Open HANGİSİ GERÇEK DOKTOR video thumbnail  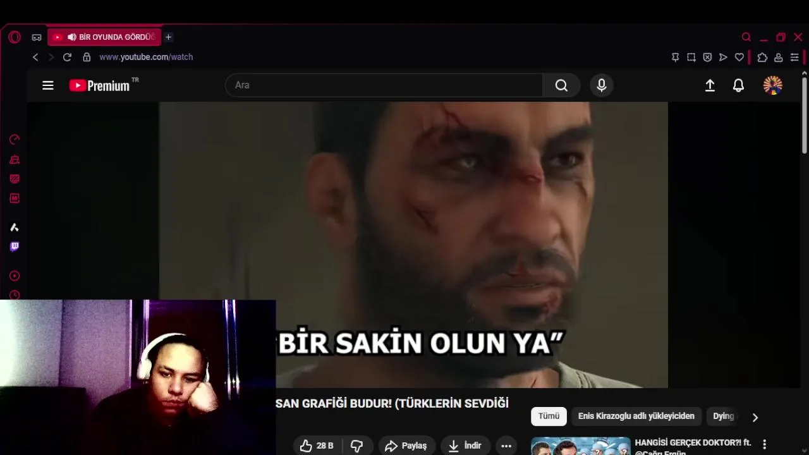tap(581, 446)
